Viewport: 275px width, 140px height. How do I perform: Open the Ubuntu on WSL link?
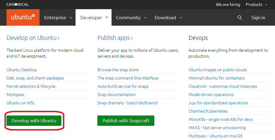point(21,103)
